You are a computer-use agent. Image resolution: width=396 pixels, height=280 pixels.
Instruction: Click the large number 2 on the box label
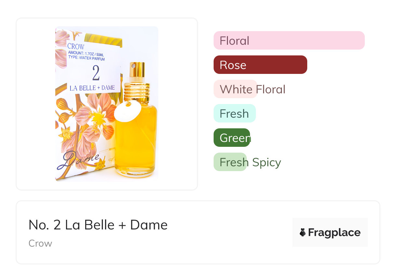pyautogui.click(x=96, y=73)
